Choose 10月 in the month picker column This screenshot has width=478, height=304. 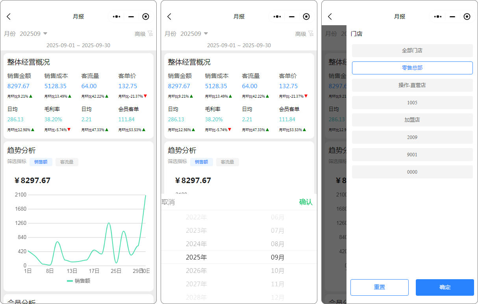(278, 271)
